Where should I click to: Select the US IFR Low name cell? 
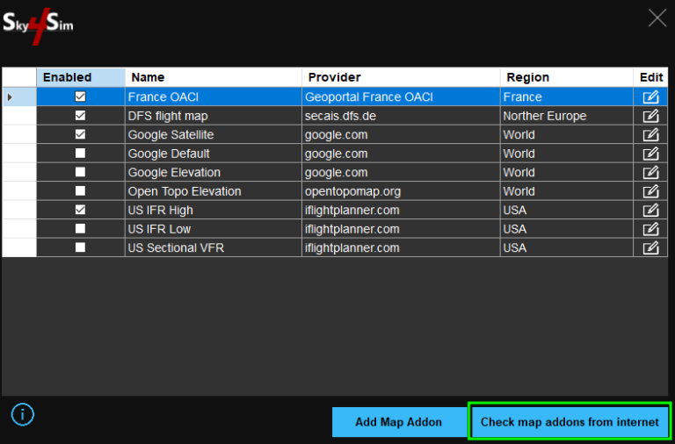pyautogui.click(x=214, y=229)
